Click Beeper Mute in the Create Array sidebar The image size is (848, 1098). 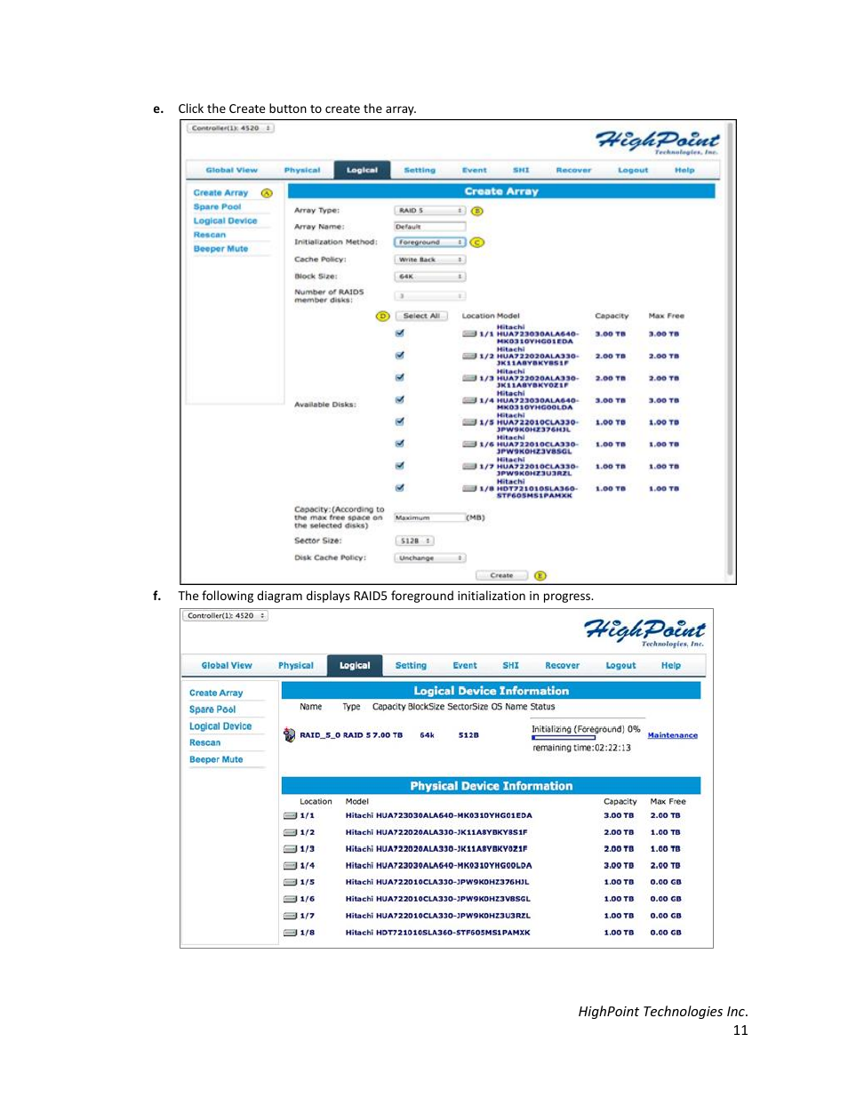220,249
